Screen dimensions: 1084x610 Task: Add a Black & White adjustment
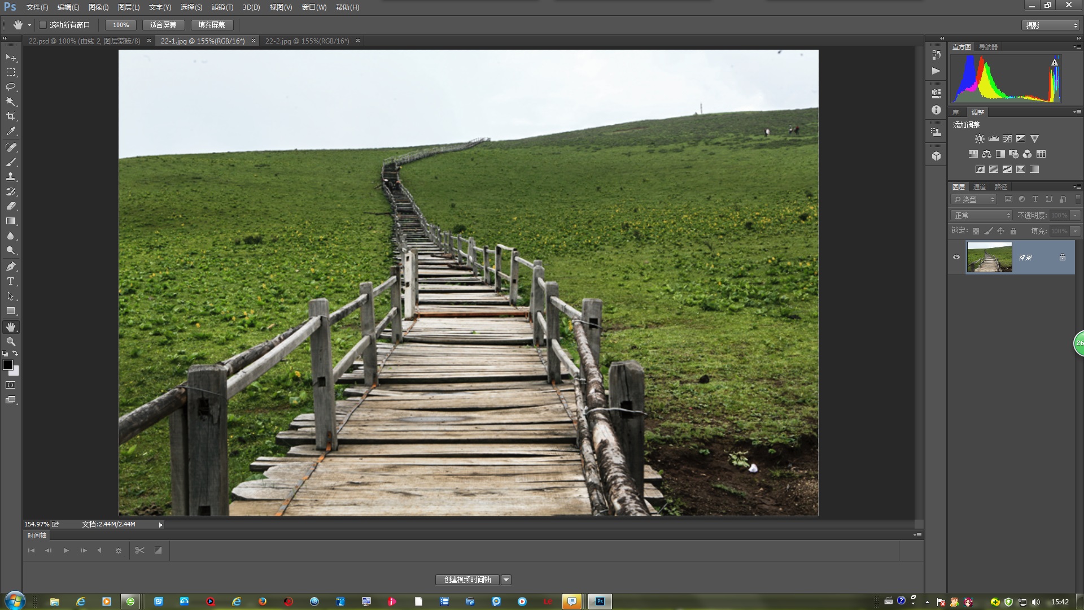click(x=1000, y=154)
